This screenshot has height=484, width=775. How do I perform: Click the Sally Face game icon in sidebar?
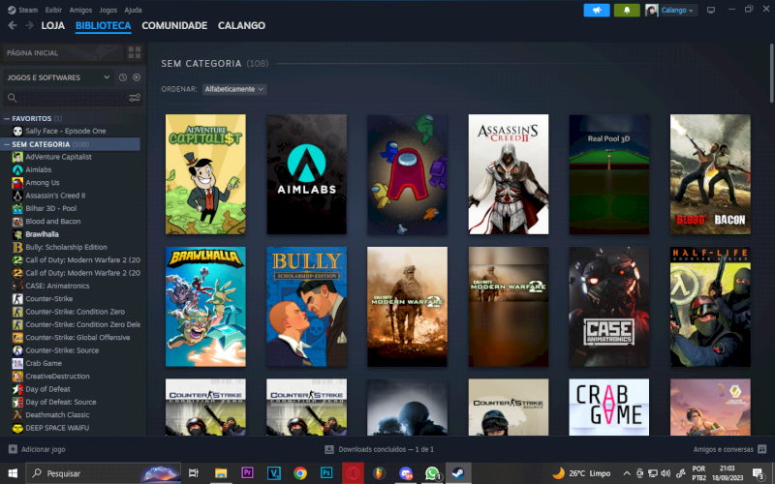[17, 131]
